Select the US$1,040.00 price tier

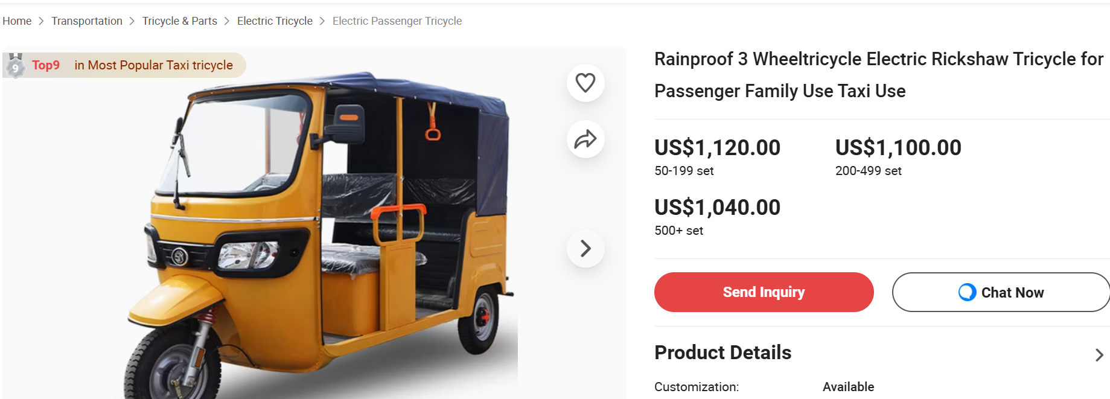point(717,208)
